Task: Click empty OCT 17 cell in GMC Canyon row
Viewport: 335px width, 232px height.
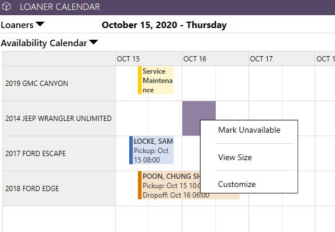Action: (x=282, y=84)
